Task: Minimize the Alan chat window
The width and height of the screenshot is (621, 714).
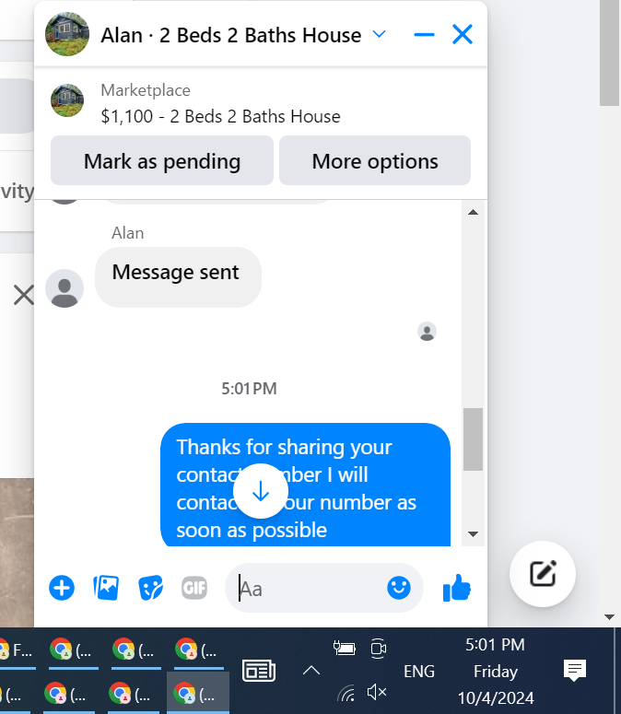Action: click(x=425, y=34)
